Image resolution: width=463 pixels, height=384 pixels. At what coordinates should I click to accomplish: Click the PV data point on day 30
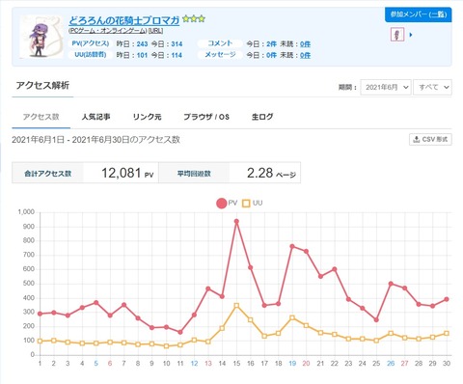click(447, 299)
